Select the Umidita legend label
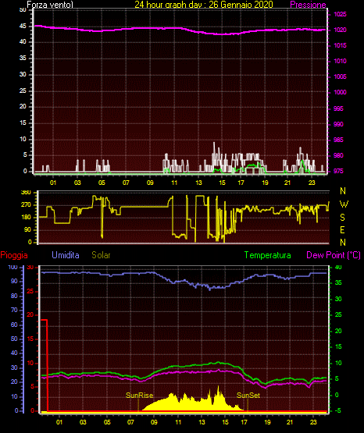364x433 pixels. click(66, 255)
